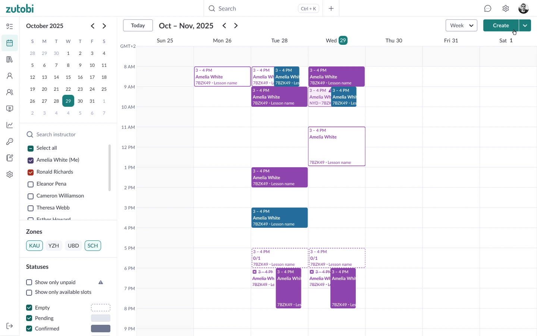
Task: Go to next month in mini calendar
Action: (104, 26)
